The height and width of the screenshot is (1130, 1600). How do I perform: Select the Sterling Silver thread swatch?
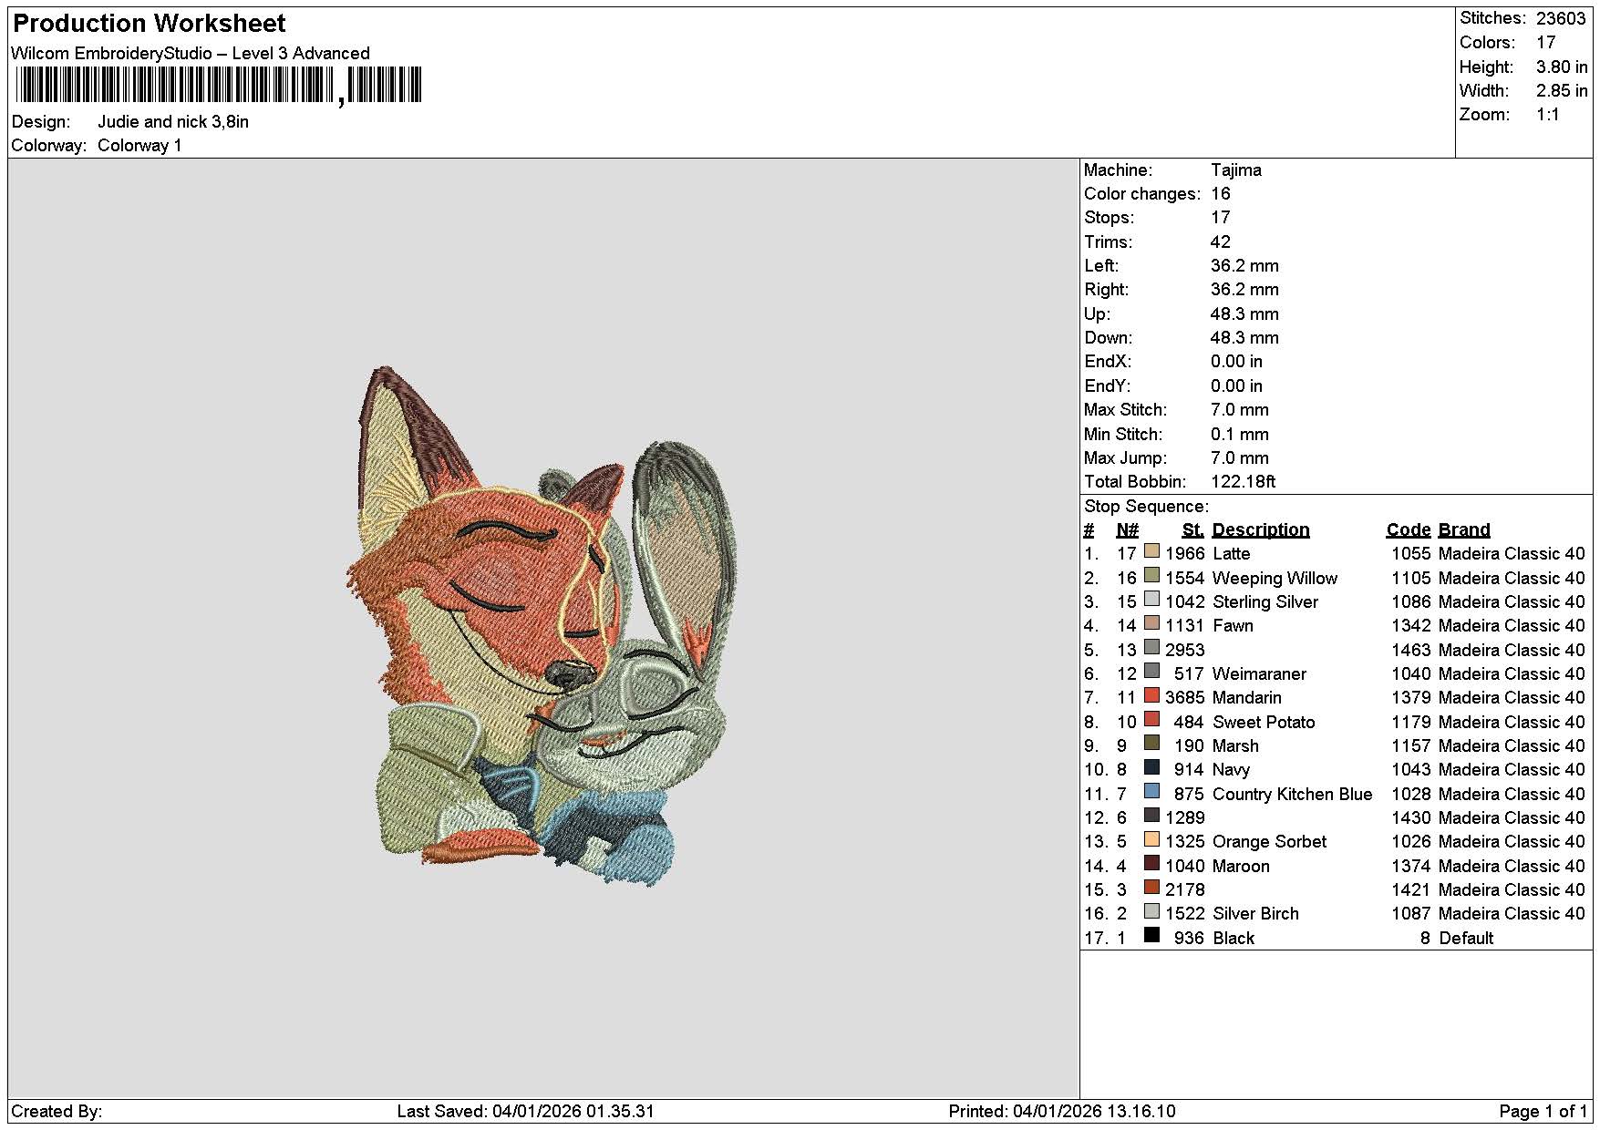pyautogui.click(x=1151, y=601)
